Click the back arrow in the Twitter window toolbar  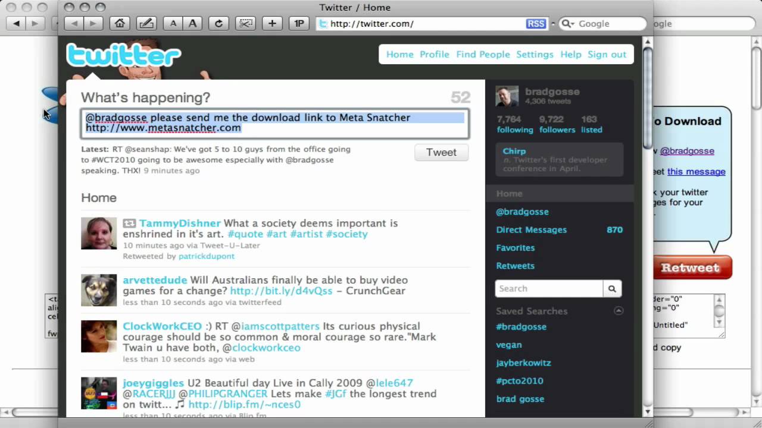(x=74, y=23)
